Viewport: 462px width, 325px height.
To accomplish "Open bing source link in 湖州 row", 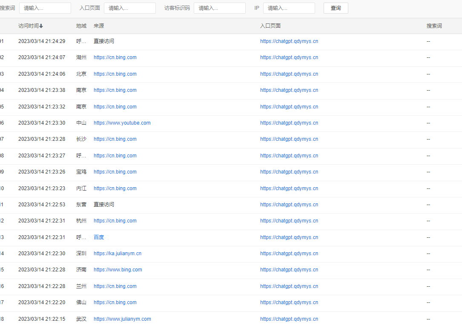I will pos(115,57).
